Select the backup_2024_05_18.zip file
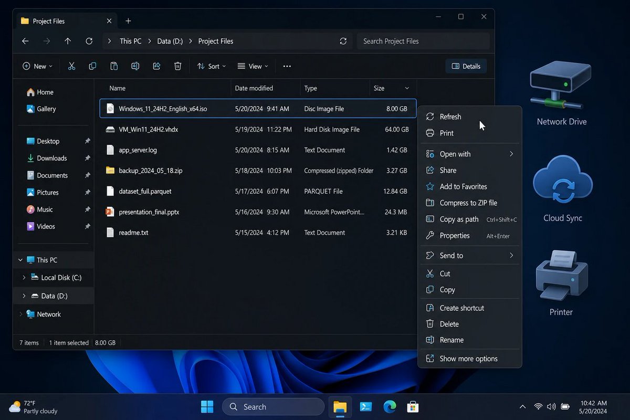This screenshot has height=420, width=630. tap(258, 171)
